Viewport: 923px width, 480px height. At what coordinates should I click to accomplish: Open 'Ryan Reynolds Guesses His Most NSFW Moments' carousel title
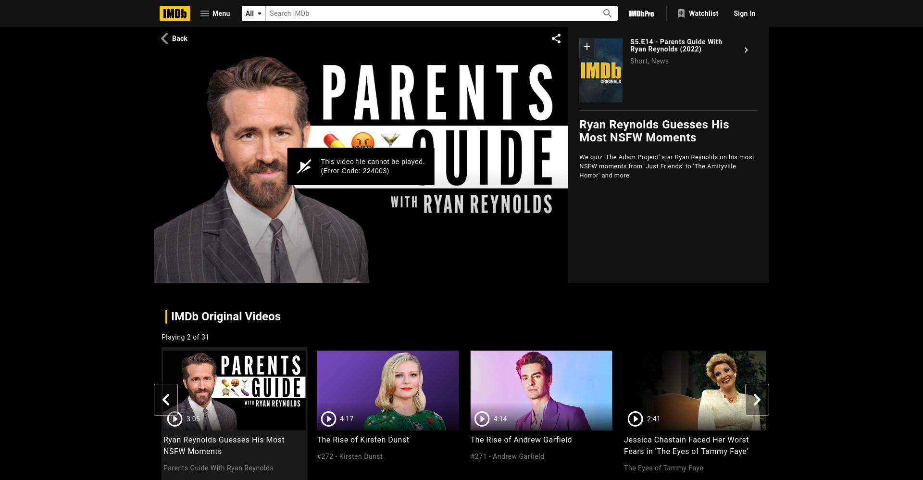224,445
